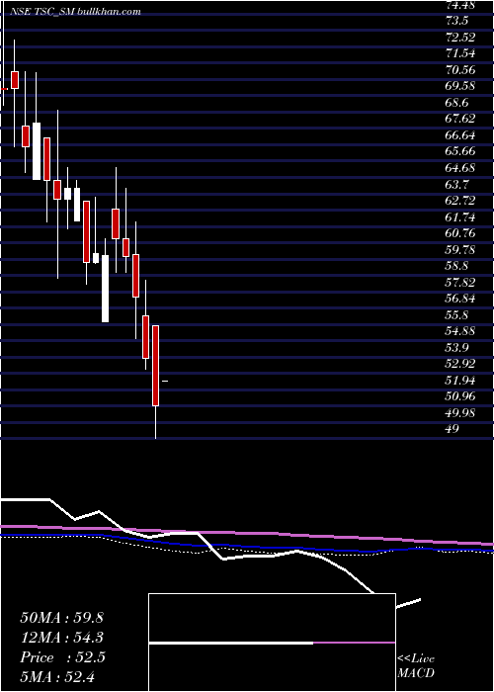The image size is (494, 692).
Task: Click the 64.68 price axis label
Action: [461, 168]
